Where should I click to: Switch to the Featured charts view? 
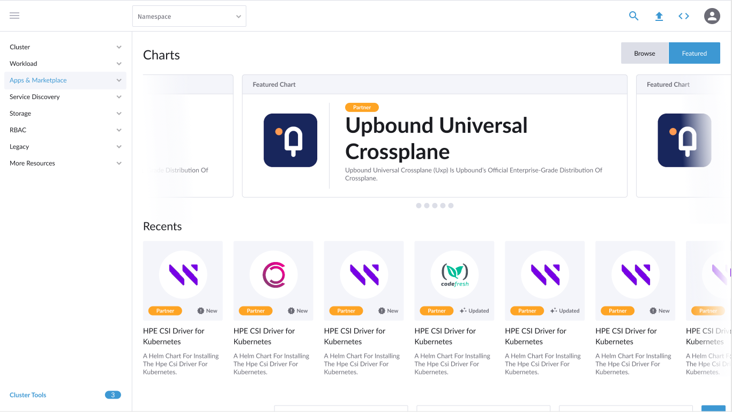694,53
